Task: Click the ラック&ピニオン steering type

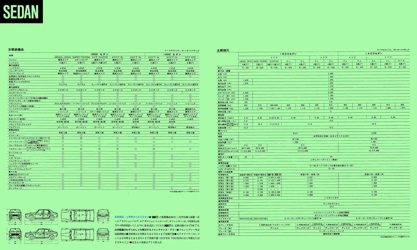Action: [x=331, y=204]
